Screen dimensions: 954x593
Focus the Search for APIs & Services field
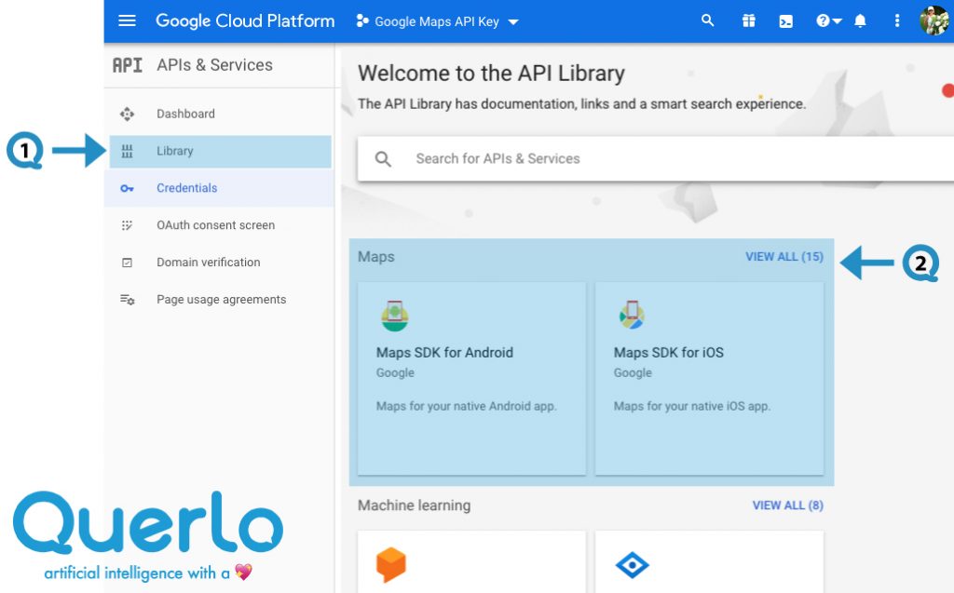point(656,159)
